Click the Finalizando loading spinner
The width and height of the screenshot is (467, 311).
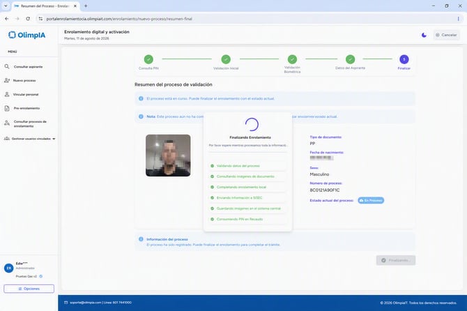pos(252,125)
